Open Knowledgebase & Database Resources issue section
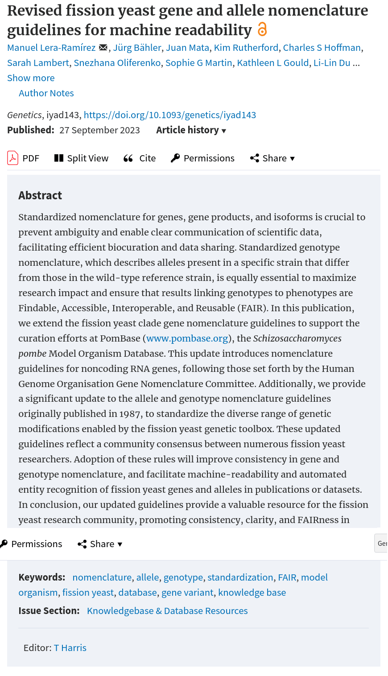Image resolution: width=388 pixels, height=676 pixels. [x=167, y=610]
